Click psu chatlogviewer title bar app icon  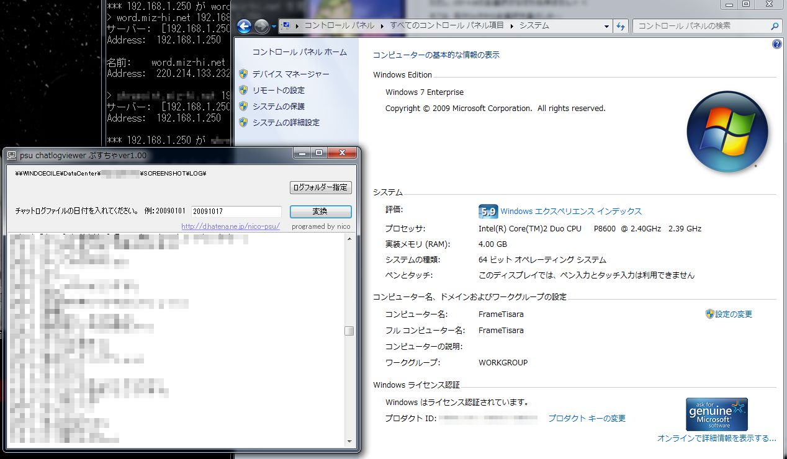pos(11,155)
